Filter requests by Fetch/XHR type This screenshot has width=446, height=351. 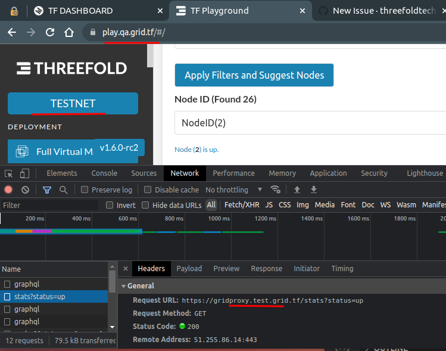pyautogui.click(x=242, y=205)
